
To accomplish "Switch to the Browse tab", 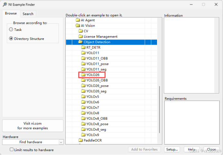I will pyautogui.click(x=11, y=14).
